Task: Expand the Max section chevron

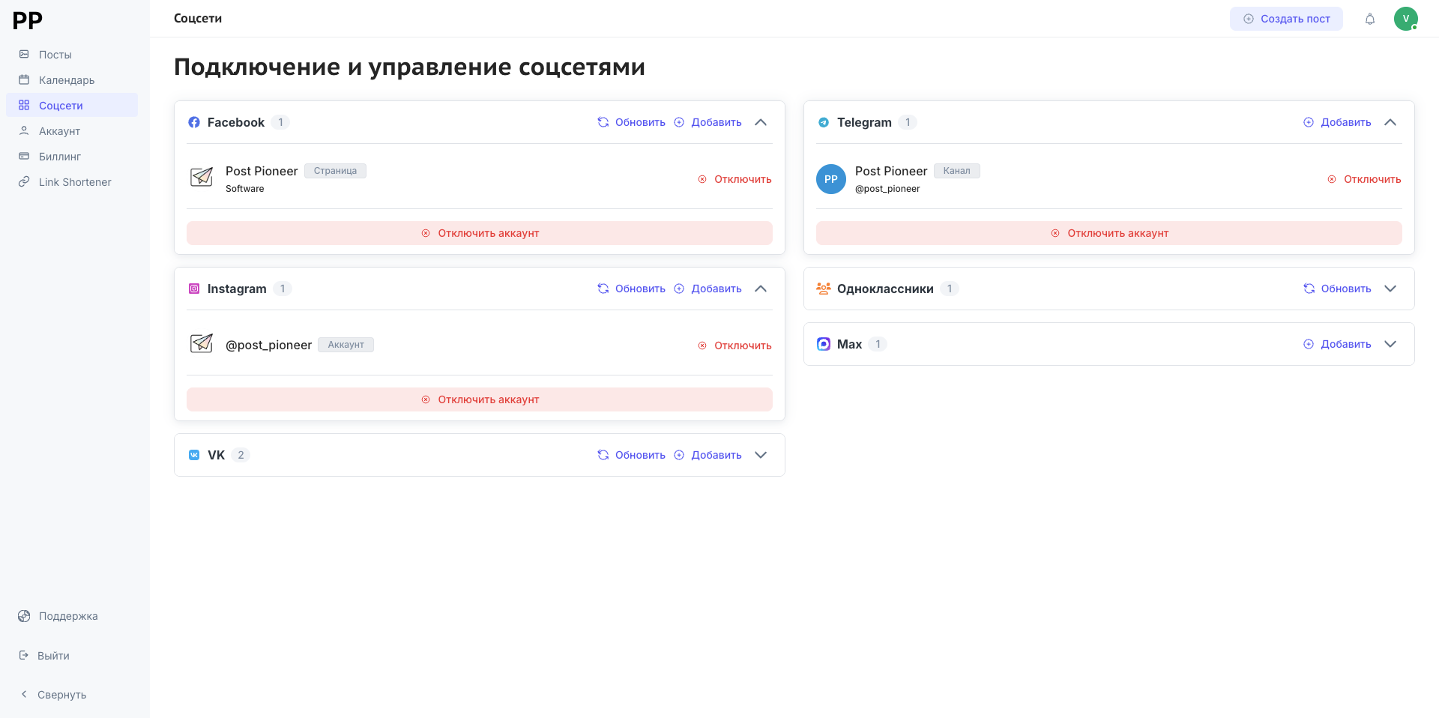Action: [1390, 344]
